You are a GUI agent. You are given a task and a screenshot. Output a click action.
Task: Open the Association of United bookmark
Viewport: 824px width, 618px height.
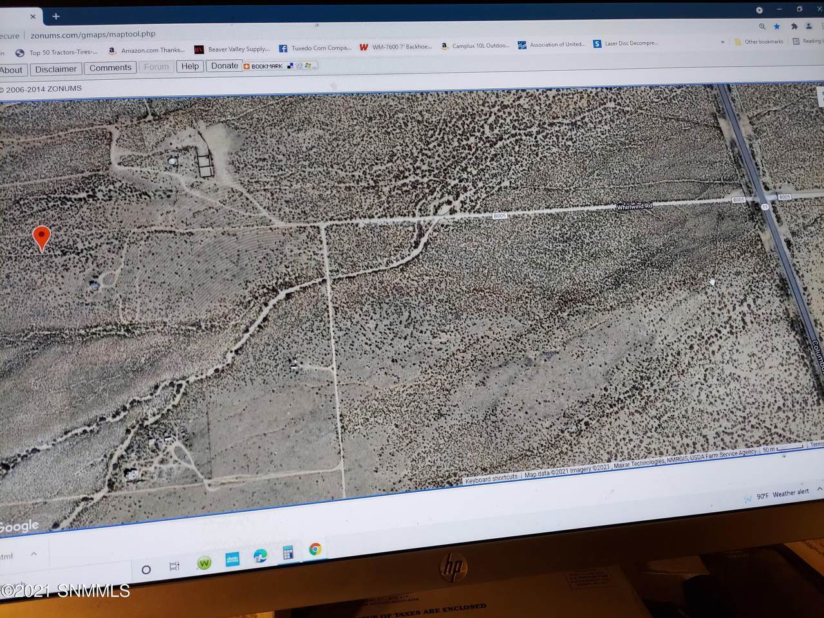pyautogui.click(x=552, y=44)
